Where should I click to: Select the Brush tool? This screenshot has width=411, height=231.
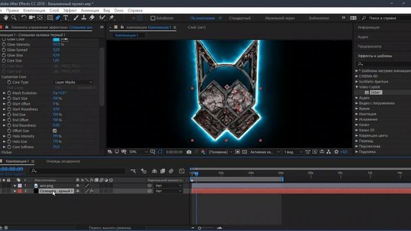pyautogui.click(x=76, y=17)
